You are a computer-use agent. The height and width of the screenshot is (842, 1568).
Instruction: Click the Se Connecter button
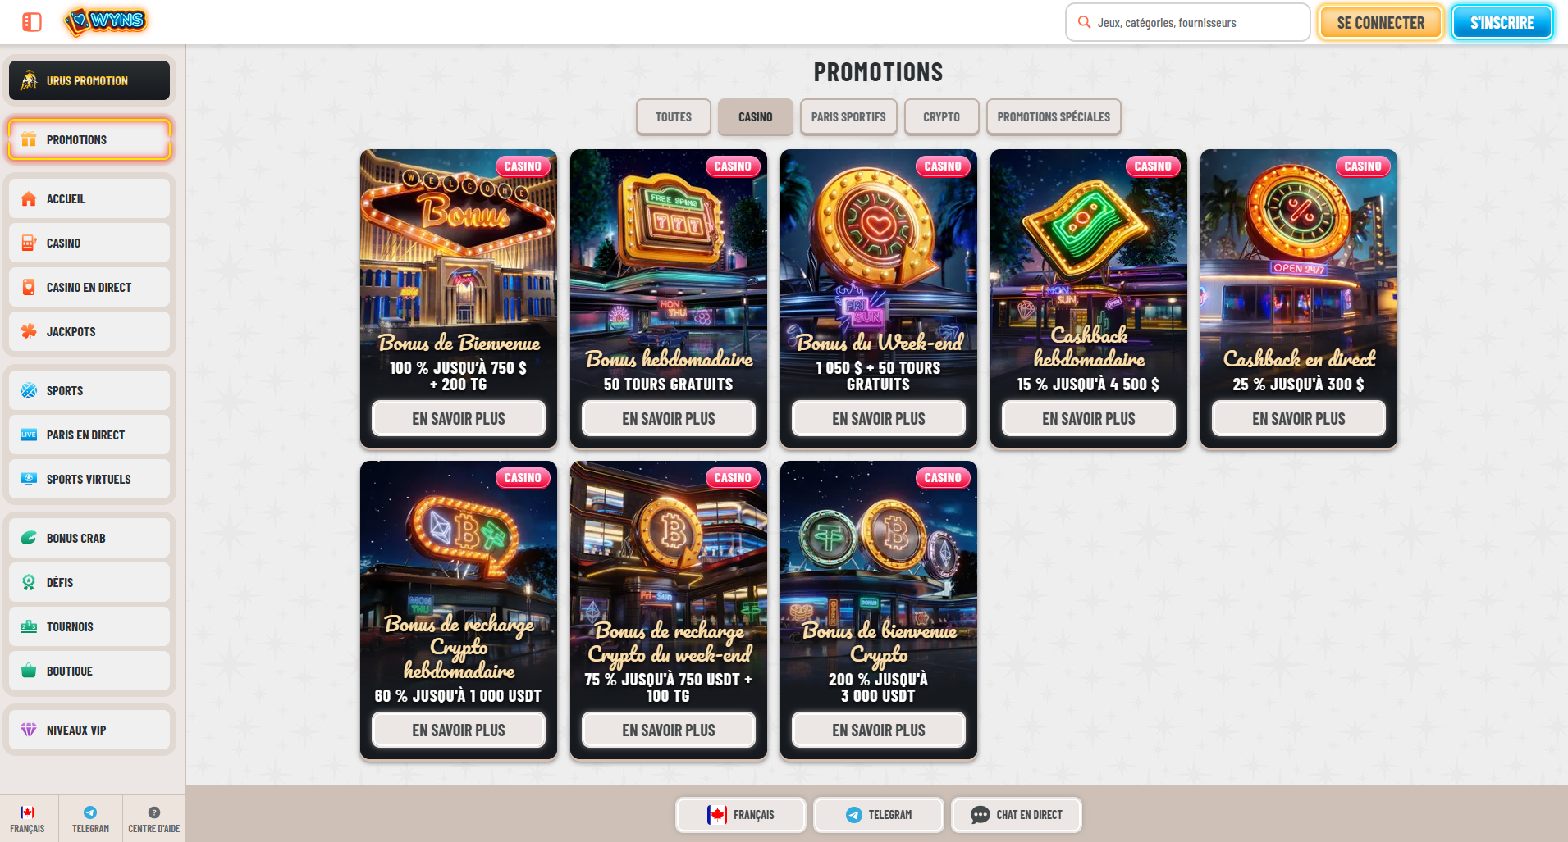[x=1381, y=23]
